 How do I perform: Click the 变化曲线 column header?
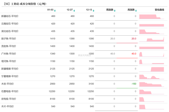tap(159, 10)
